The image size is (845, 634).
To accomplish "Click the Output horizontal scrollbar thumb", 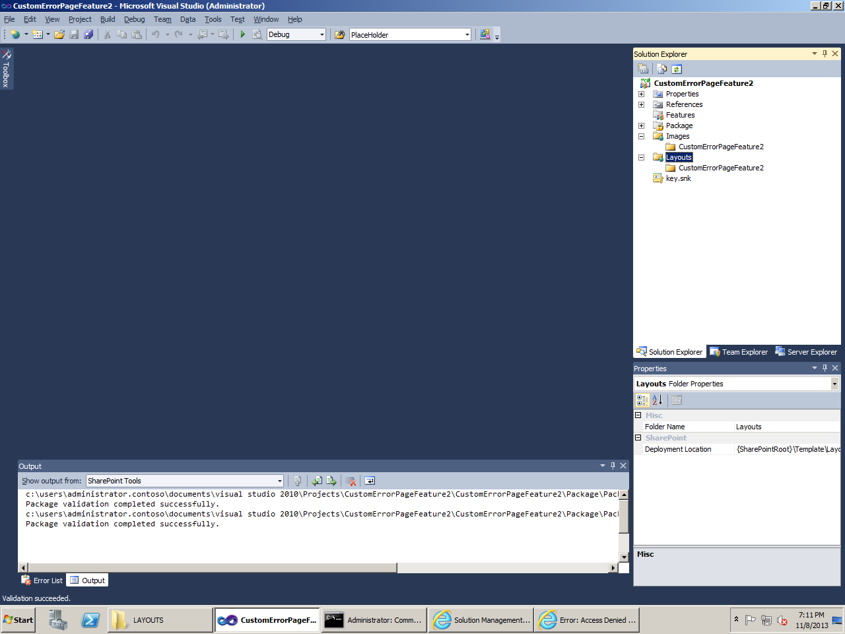I will (x=213, y=568).
